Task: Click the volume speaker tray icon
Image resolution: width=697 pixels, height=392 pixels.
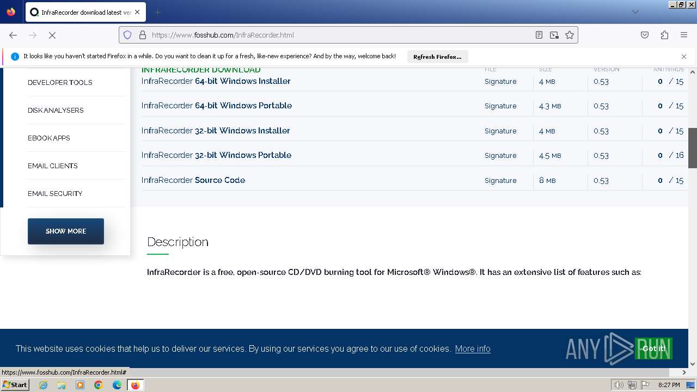Action: [x=619, y=385]
